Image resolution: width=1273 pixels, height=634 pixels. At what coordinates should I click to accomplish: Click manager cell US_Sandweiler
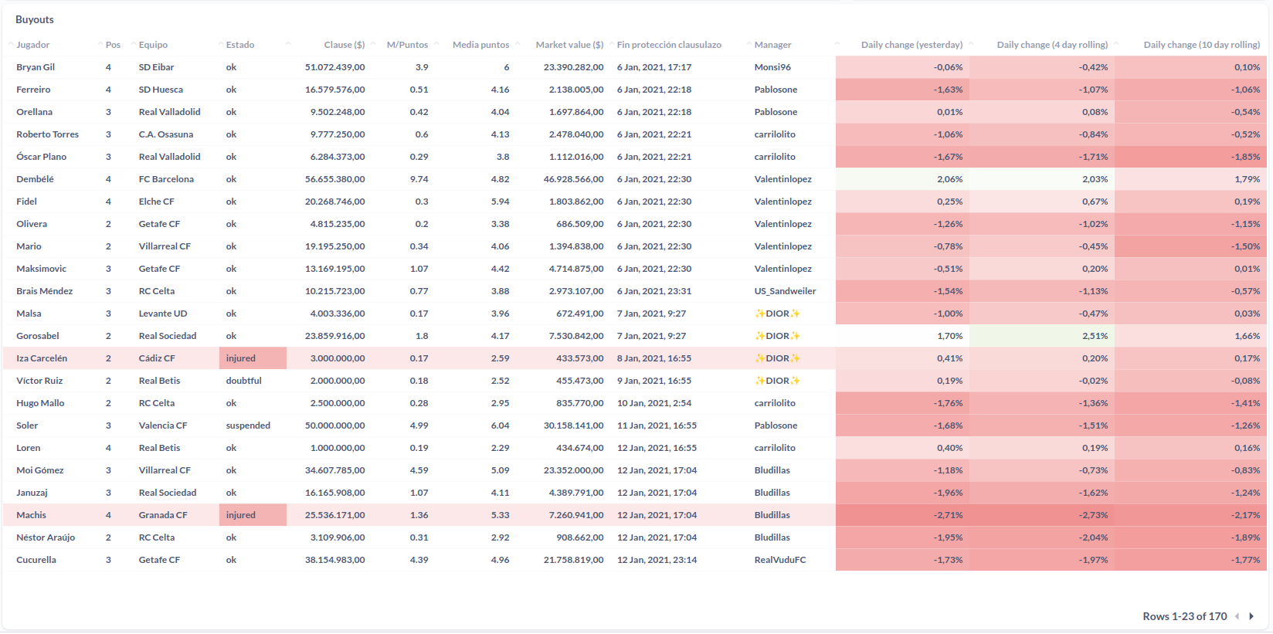tap(785, 291)
